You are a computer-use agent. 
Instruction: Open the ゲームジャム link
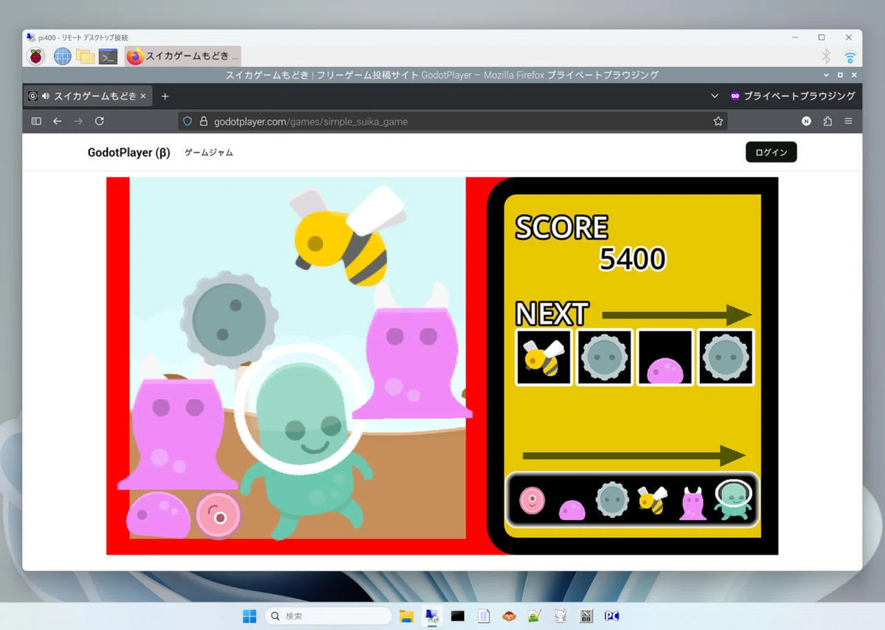[x=209, y=153]
